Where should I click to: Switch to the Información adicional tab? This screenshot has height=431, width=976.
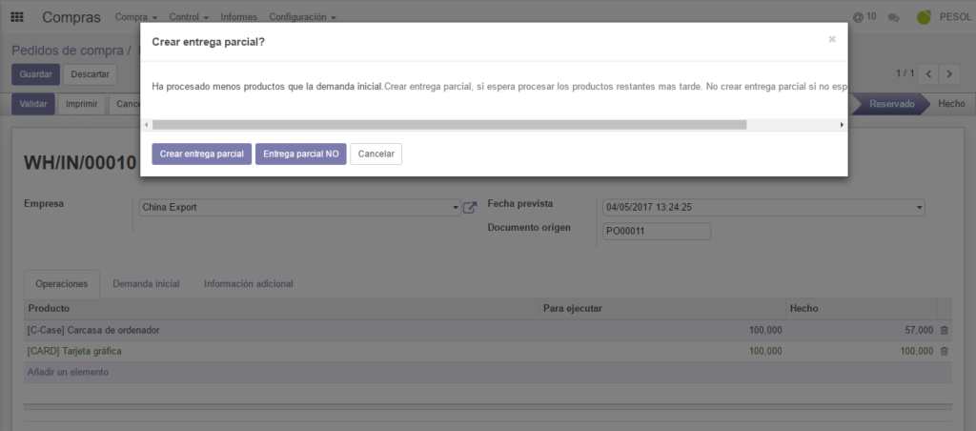pos(248,283)
